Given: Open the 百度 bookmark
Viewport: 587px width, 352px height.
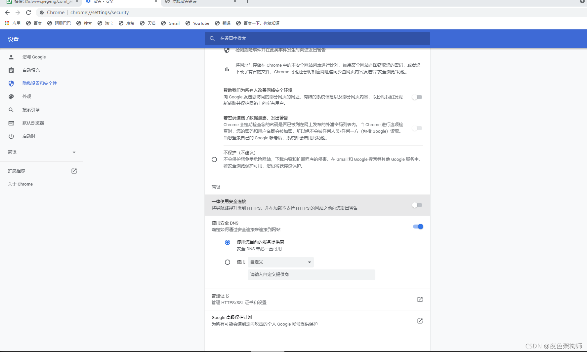Looking at the screenshot, I should click(x=34, y=23).
